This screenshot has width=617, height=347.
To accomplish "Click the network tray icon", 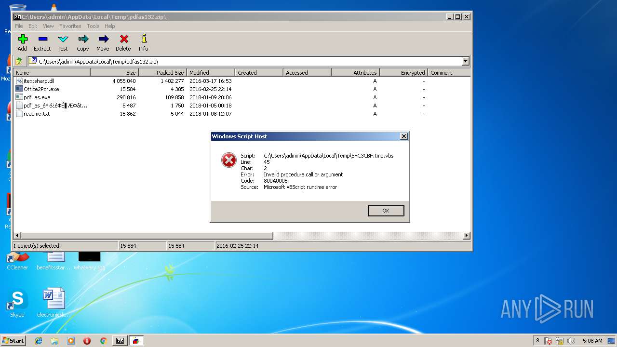I will point(560,341).
